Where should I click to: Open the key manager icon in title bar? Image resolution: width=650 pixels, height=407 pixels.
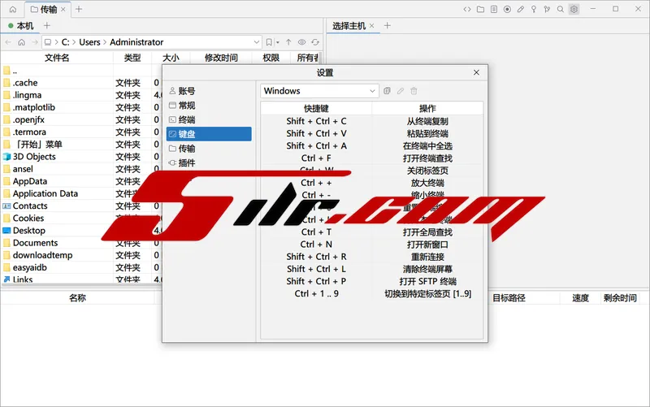pyautogui.click(x=534, y=9)
